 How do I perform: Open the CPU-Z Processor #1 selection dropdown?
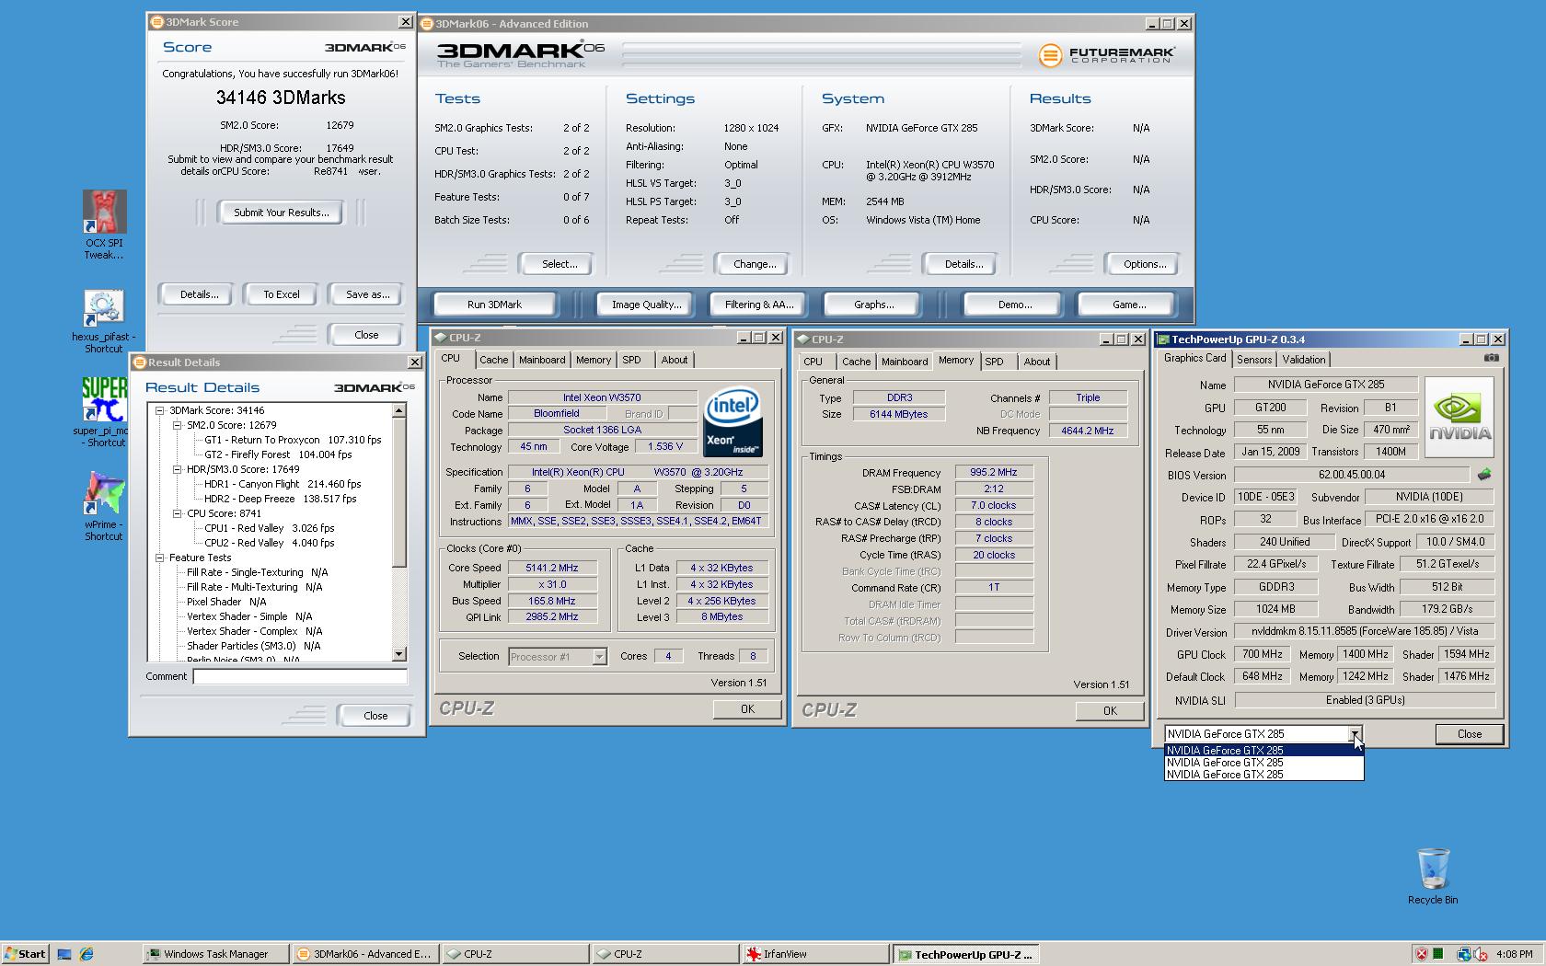599,657
